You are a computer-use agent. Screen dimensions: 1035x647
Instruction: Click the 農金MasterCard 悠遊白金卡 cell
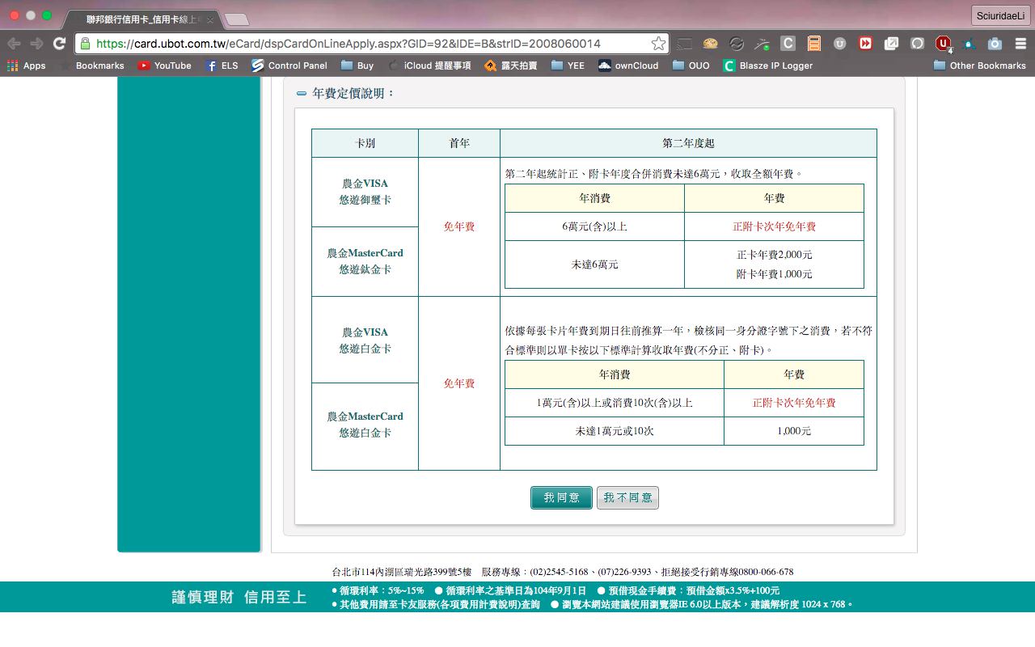pyautogui.click(x=365, y=425)
